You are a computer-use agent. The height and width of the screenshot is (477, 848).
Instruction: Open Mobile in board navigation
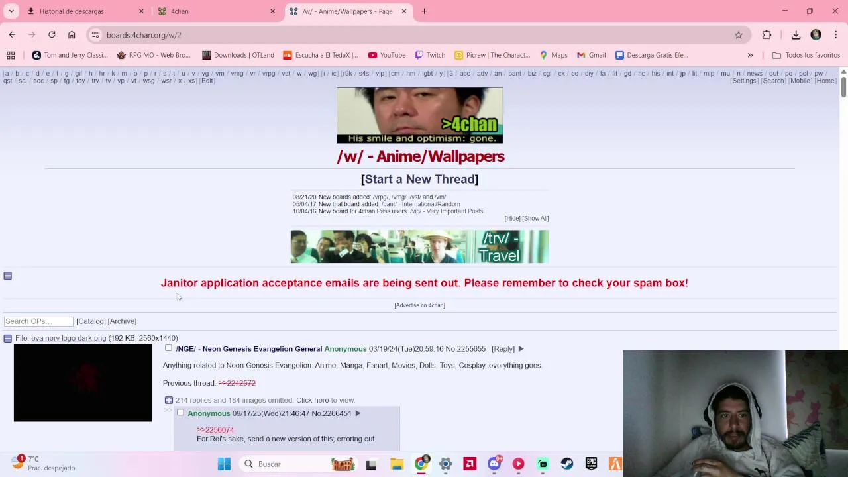click(800, 81)
